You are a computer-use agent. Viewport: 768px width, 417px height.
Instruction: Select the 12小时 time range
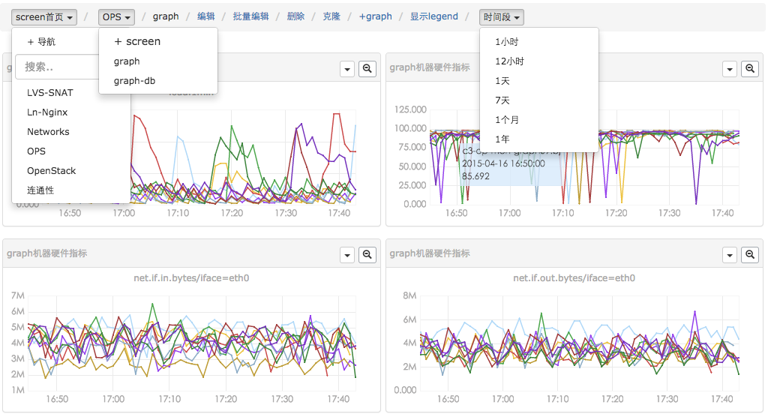pos(510,61)
